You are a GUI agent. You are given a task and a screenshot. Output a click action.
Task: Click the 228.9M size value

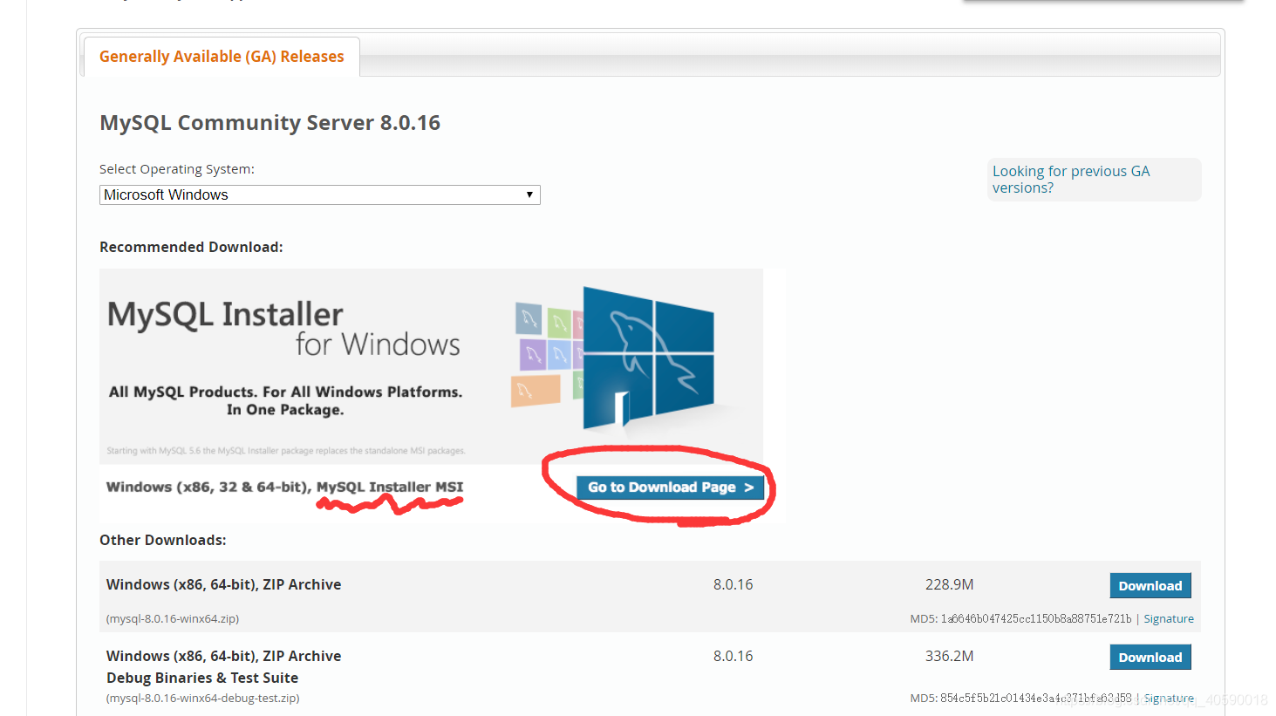click(x=949, y=584)
